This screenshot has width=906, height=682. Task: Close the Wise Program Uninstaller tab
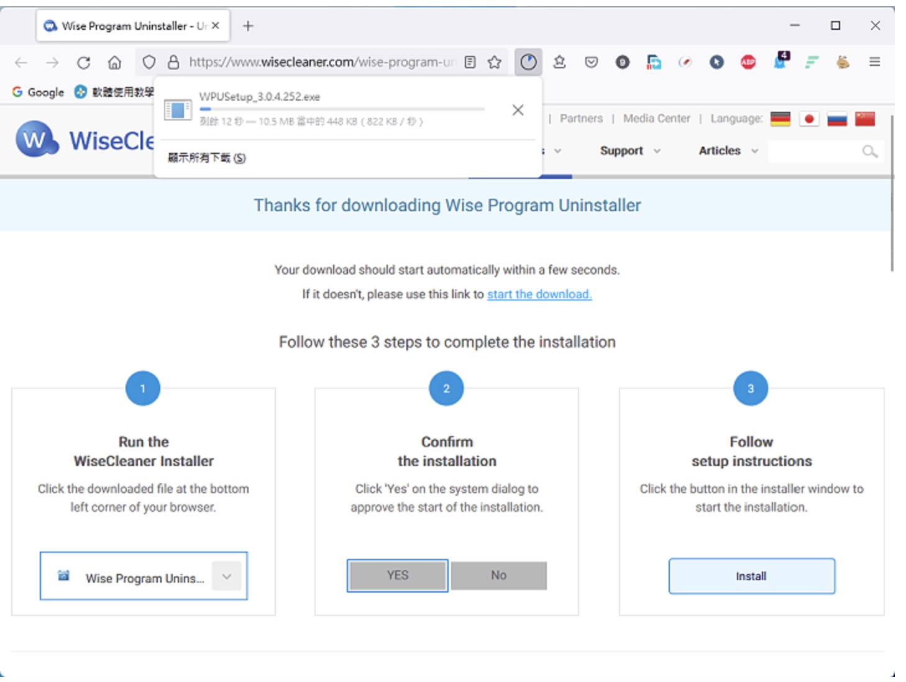pos(215,26)
